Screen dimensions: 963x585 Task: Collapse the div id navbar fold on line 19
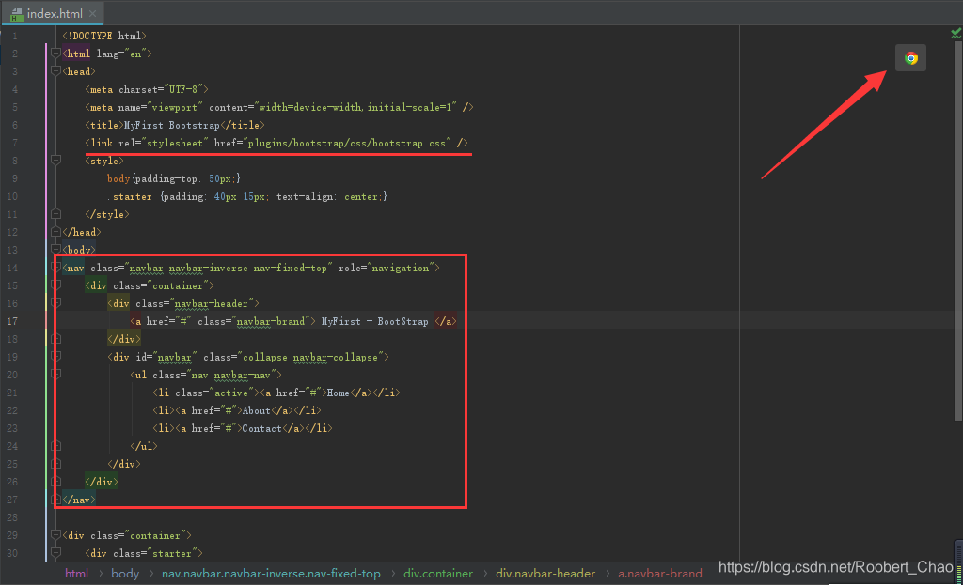point(55,356)
